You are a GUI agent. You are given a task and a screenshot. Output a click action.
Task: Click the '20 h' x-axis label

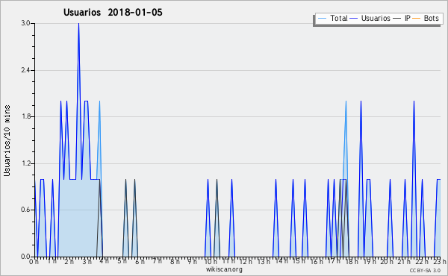[x=387, y=261]
